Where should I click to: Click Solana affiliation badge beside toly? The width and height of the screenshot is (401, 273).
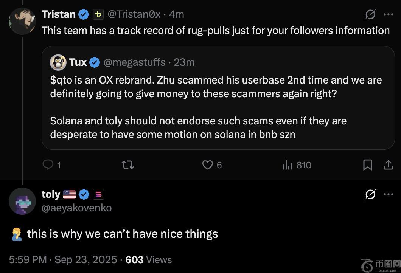coord(98,194)
